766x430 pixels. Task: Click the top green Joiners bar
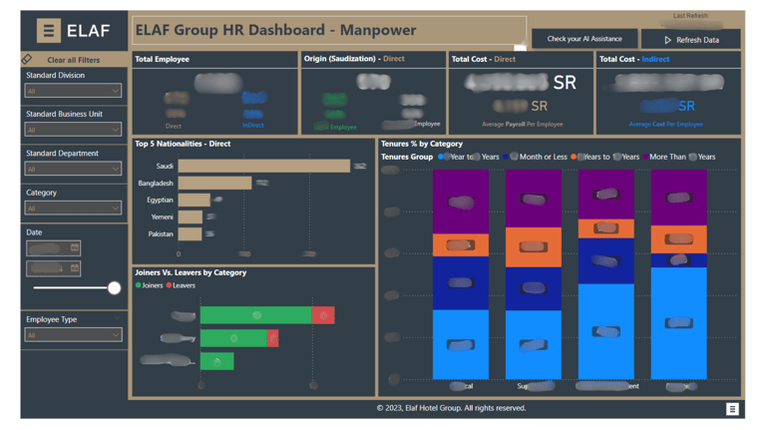(x=256, y=315)
